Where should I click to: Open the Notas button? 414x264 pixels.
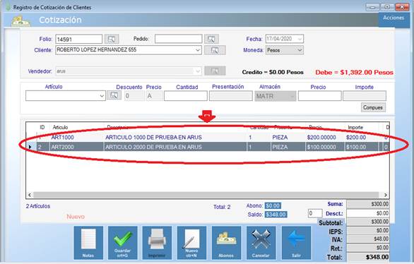click(x=88, y=243)
